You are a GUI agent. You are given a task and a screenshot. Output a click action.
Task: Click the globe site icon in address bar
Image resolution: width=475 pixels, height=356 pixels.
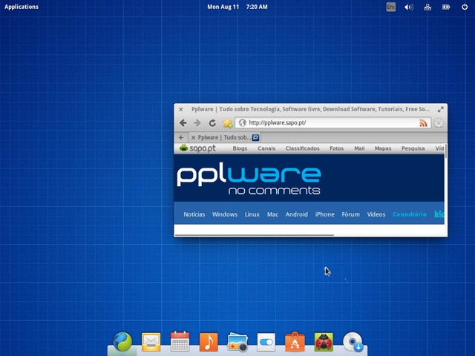click(x=243, y=122)
